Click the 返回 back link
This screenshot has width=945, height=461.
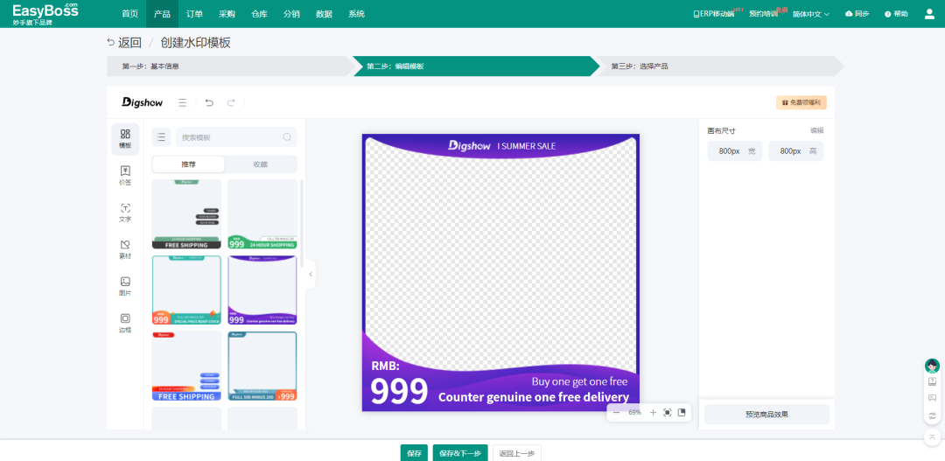(124, 42)
